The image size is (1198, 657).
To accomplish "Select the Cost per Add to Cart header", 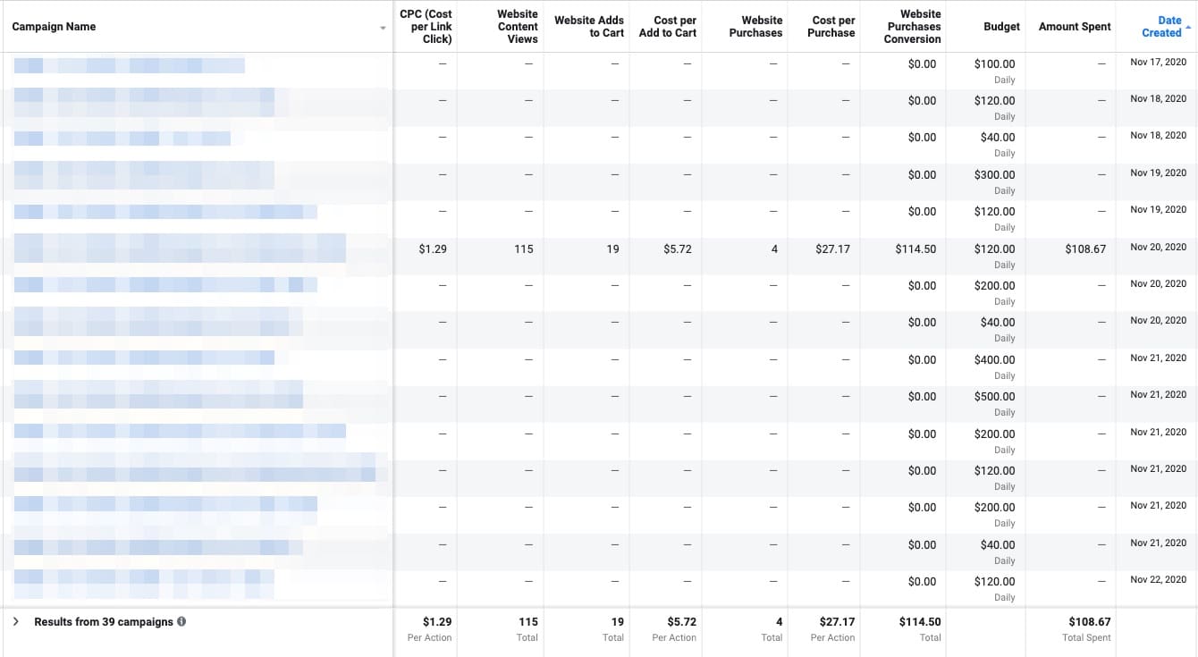I will click(x=667, y=27).
